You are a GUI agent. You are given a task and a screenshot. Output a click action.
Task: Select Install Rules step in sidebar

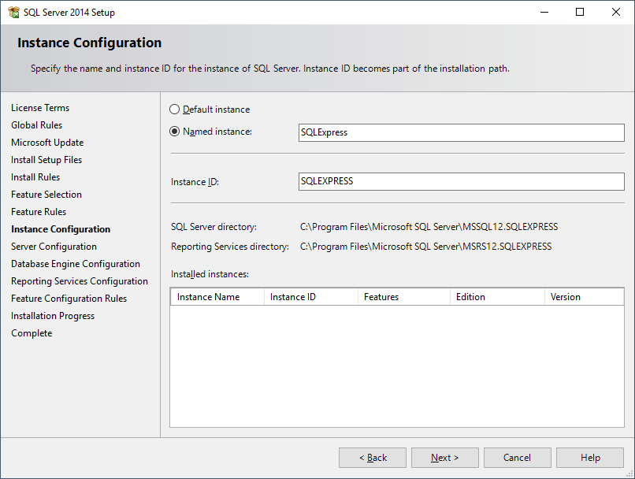(35, 177)
